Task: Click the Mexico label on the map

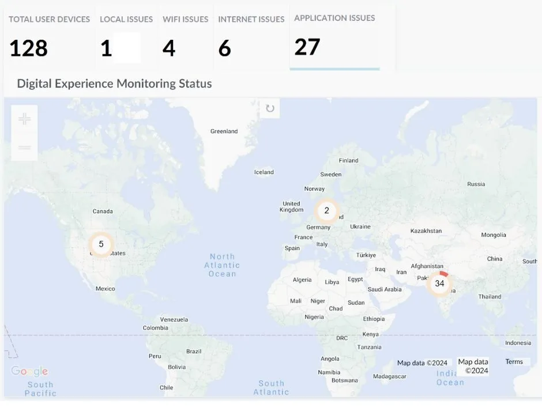Action: coord(105,289)
